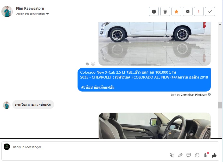Flag conversation with red exclamation mark icon
The height and width of the screenshot is (162, 223).
click(x=199, y=11)
